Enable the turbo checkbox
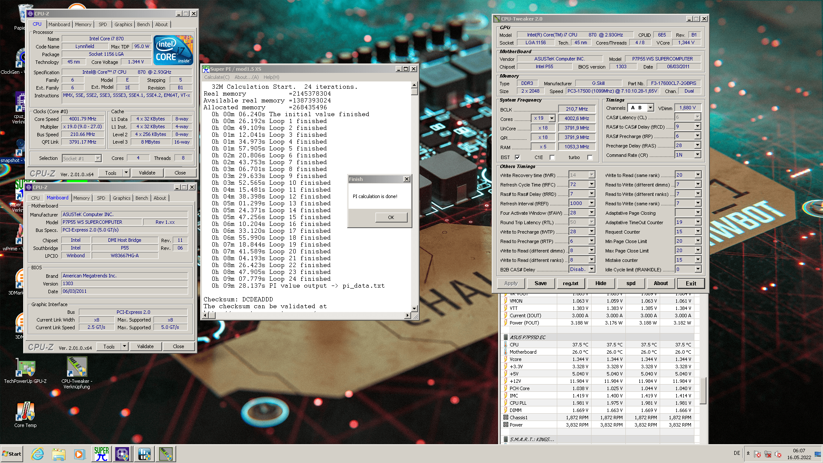The image size is (823, 463). tap(590, 157)
